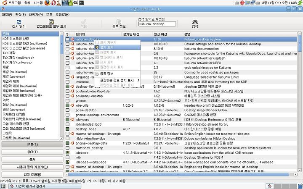This screenshot has height=189, width=303.
Task: Toggle the status checkbox for kubuntu-desktop
Action: [x=67, y=39]
